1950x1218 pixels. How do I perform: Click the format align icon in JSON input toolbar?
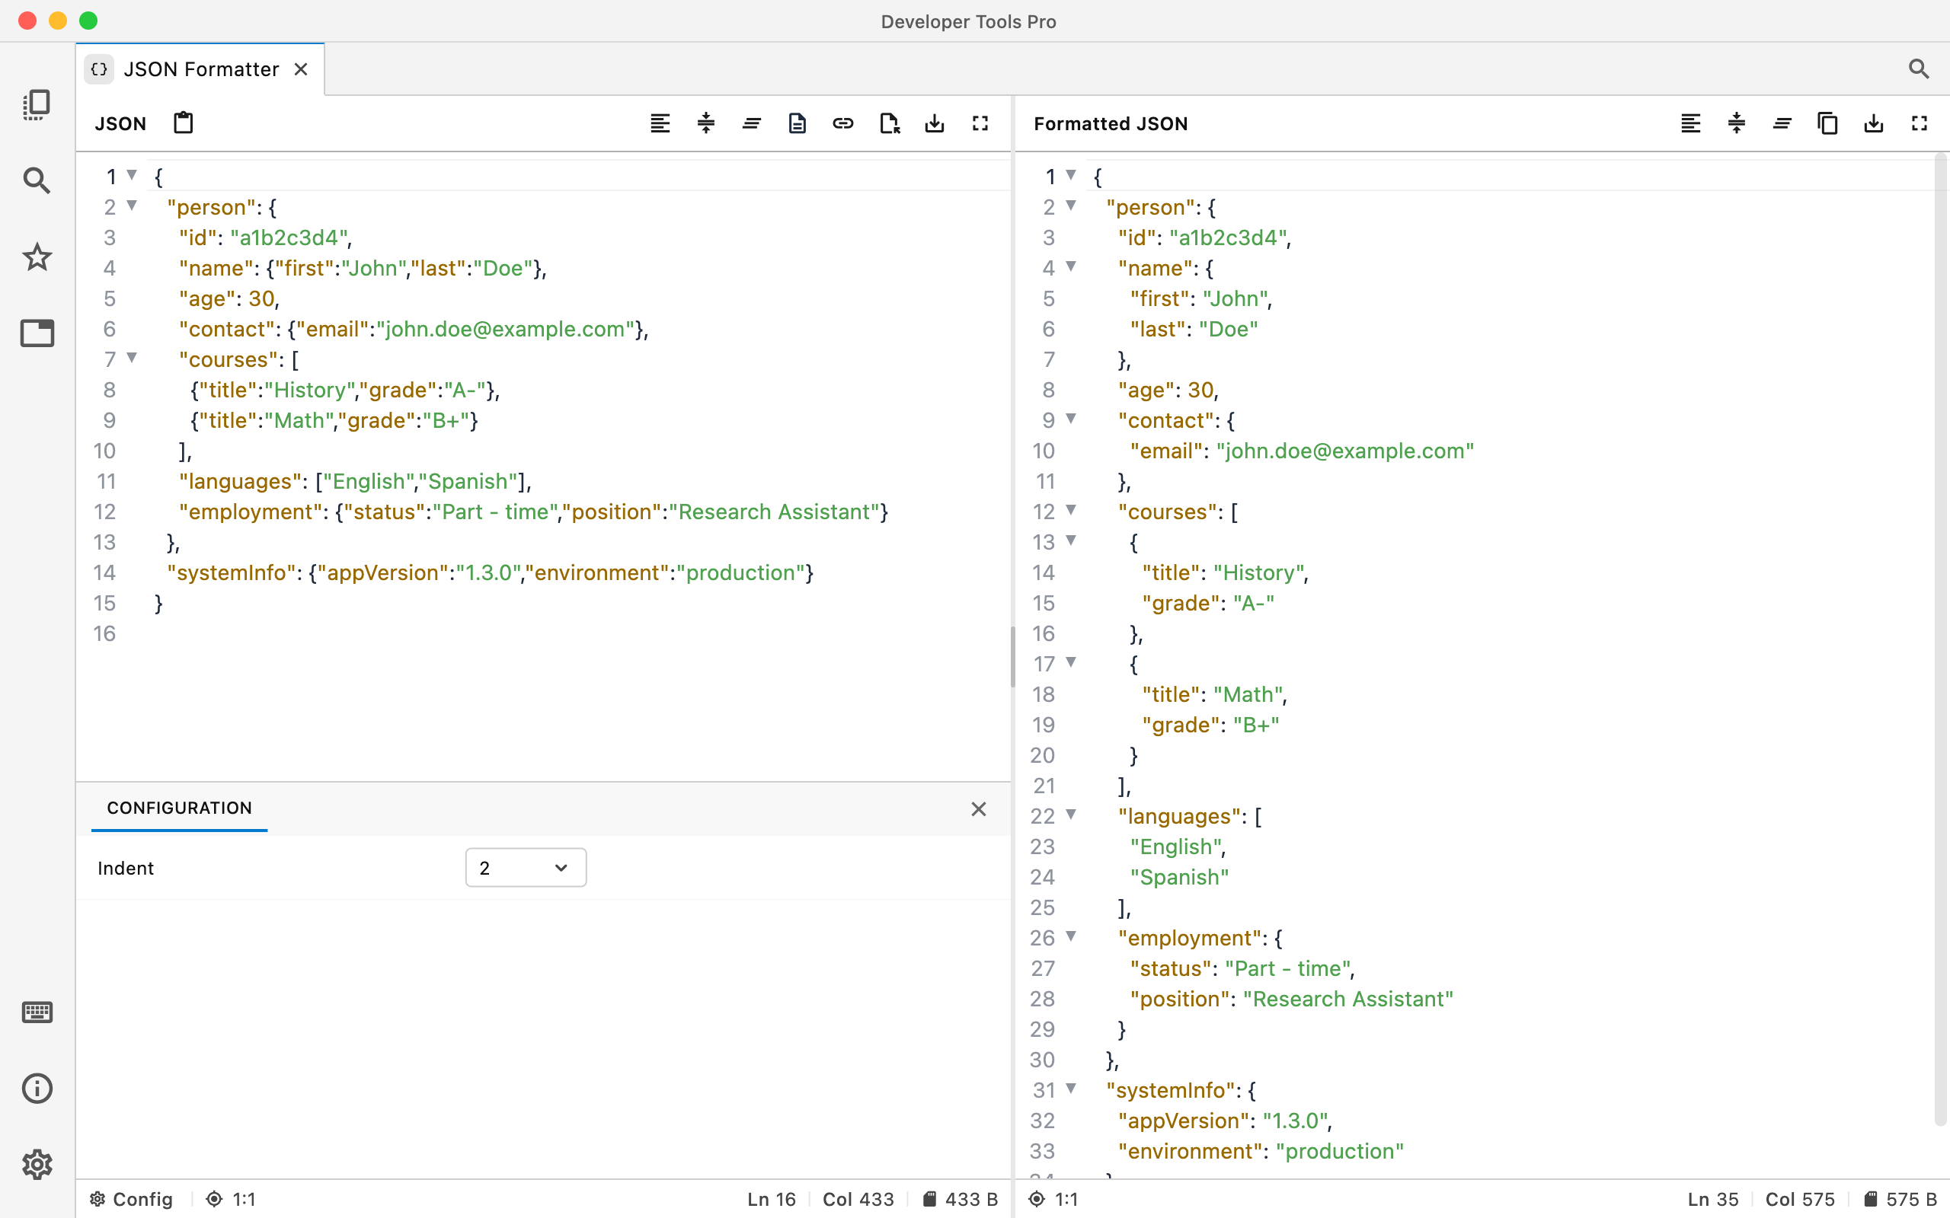coord(660,123)
